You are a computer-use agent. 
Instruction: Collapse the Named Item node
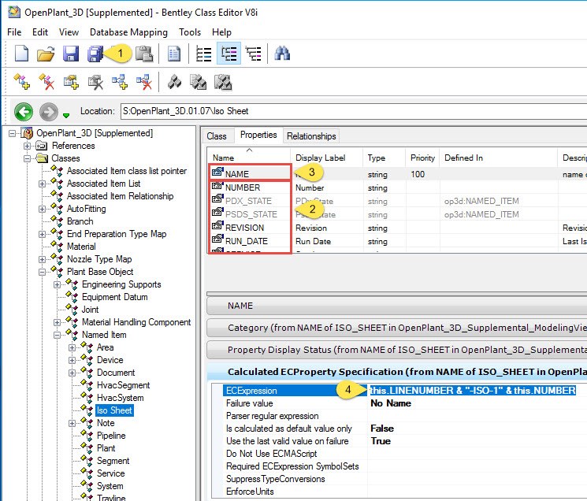pos(57,335)
